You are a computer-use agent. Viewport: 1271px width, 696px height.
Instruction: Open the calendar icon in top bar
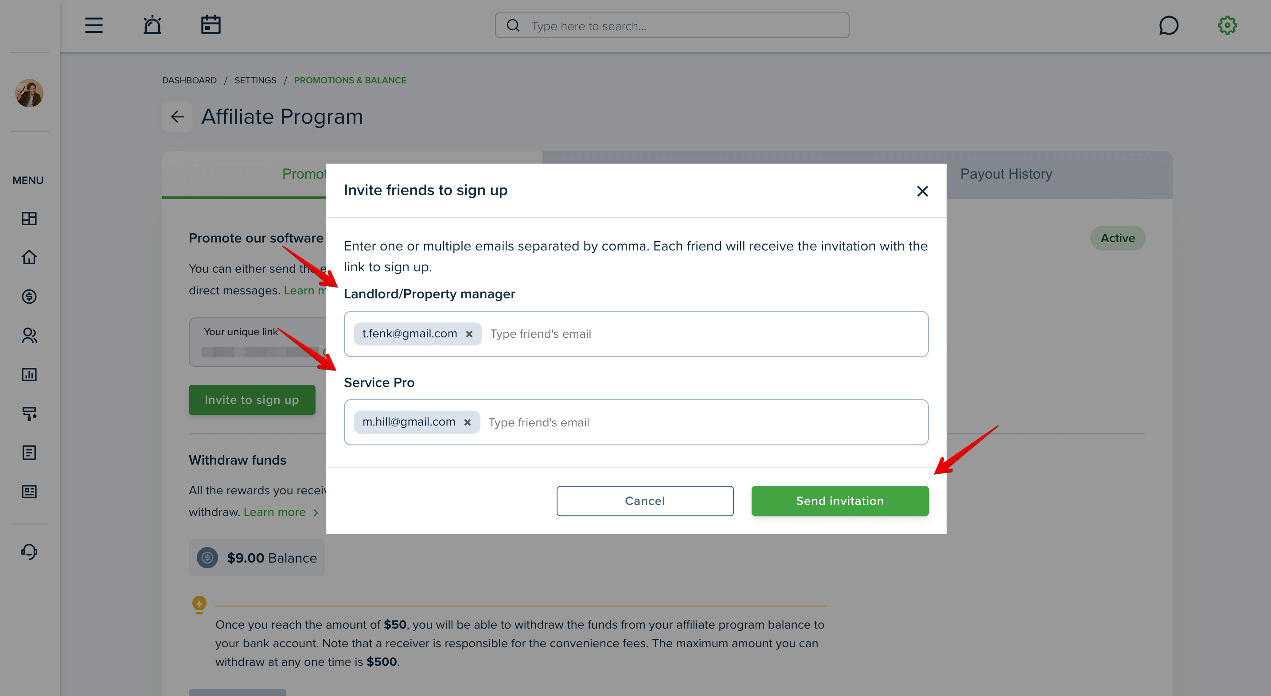[x=211, y=25]
